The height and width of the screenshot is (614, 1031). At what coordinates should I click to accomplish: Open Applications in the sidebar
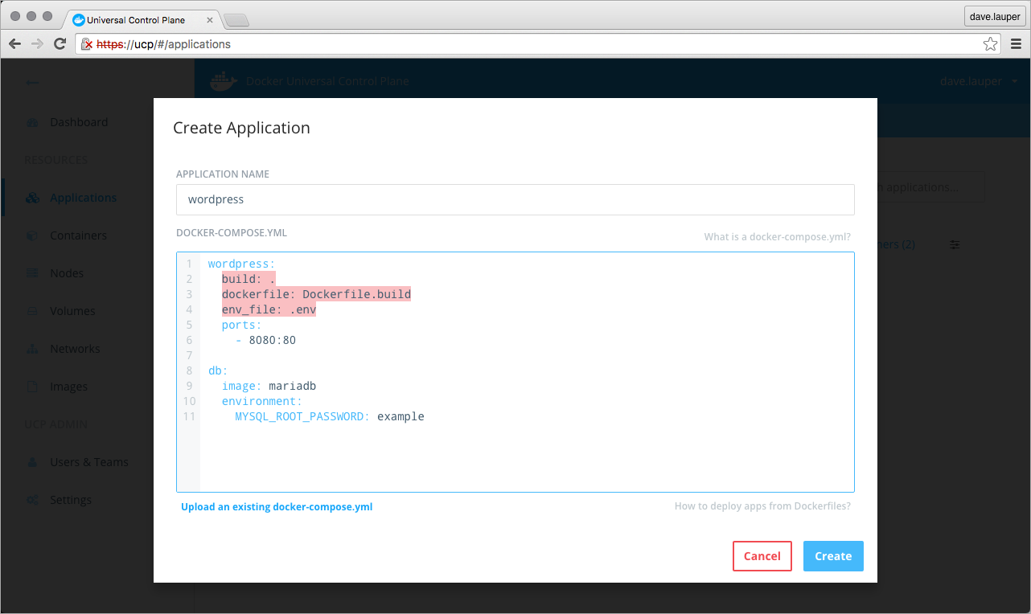83,198
